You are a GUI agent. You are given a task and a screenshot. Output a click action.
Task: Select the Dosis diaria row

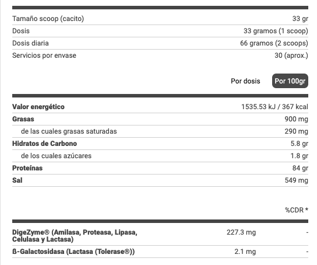tap(160, 43)
